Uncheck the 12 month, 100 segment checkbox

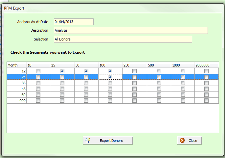(x=110, y=71)
